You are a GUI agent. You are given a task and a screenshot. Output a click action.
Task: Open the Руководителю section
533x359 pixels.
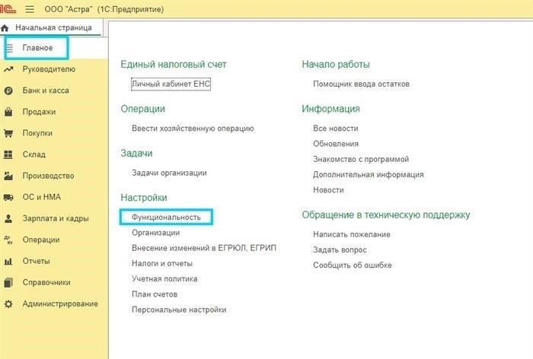49,69
